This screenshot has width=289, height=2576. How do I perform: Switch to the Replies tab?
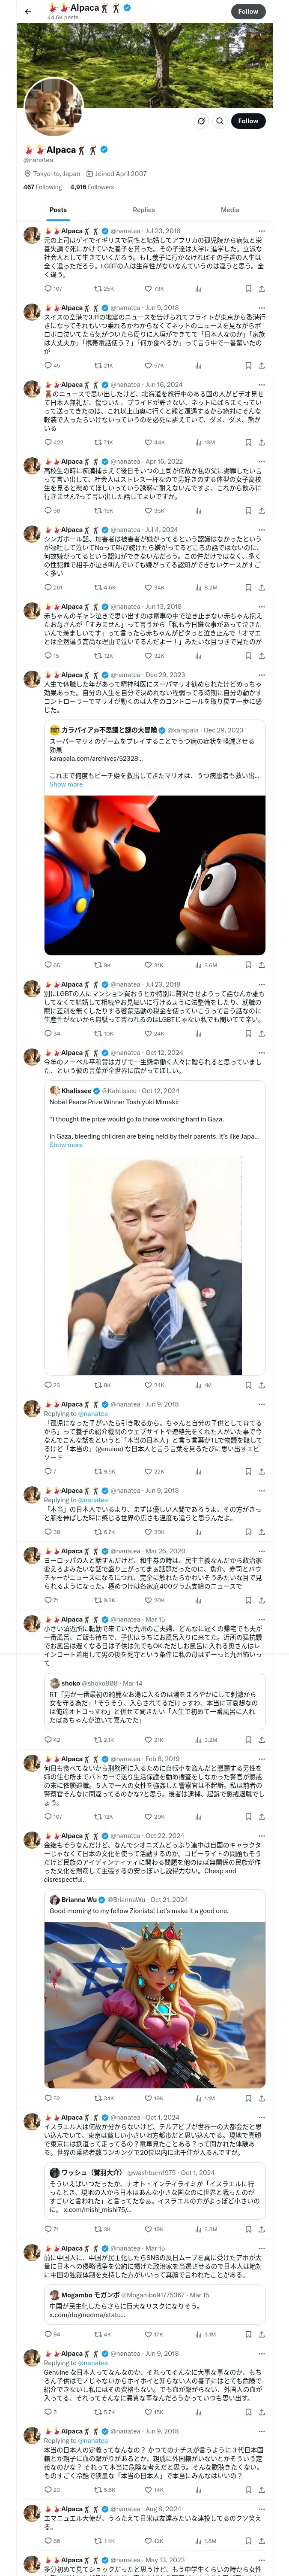[x=143, y=210]
